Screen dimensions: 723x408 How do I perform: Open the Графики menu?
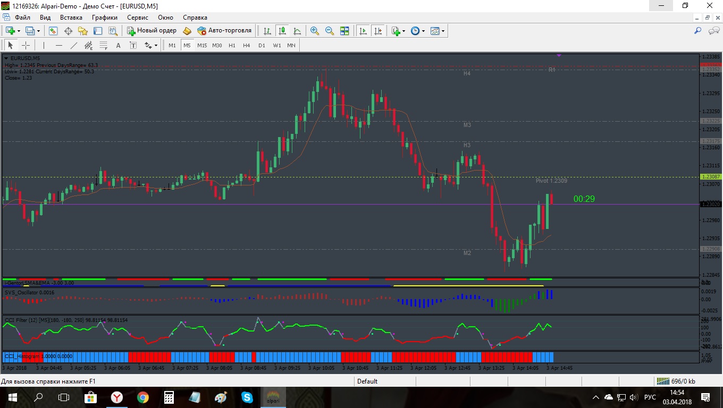click(104, 18)
